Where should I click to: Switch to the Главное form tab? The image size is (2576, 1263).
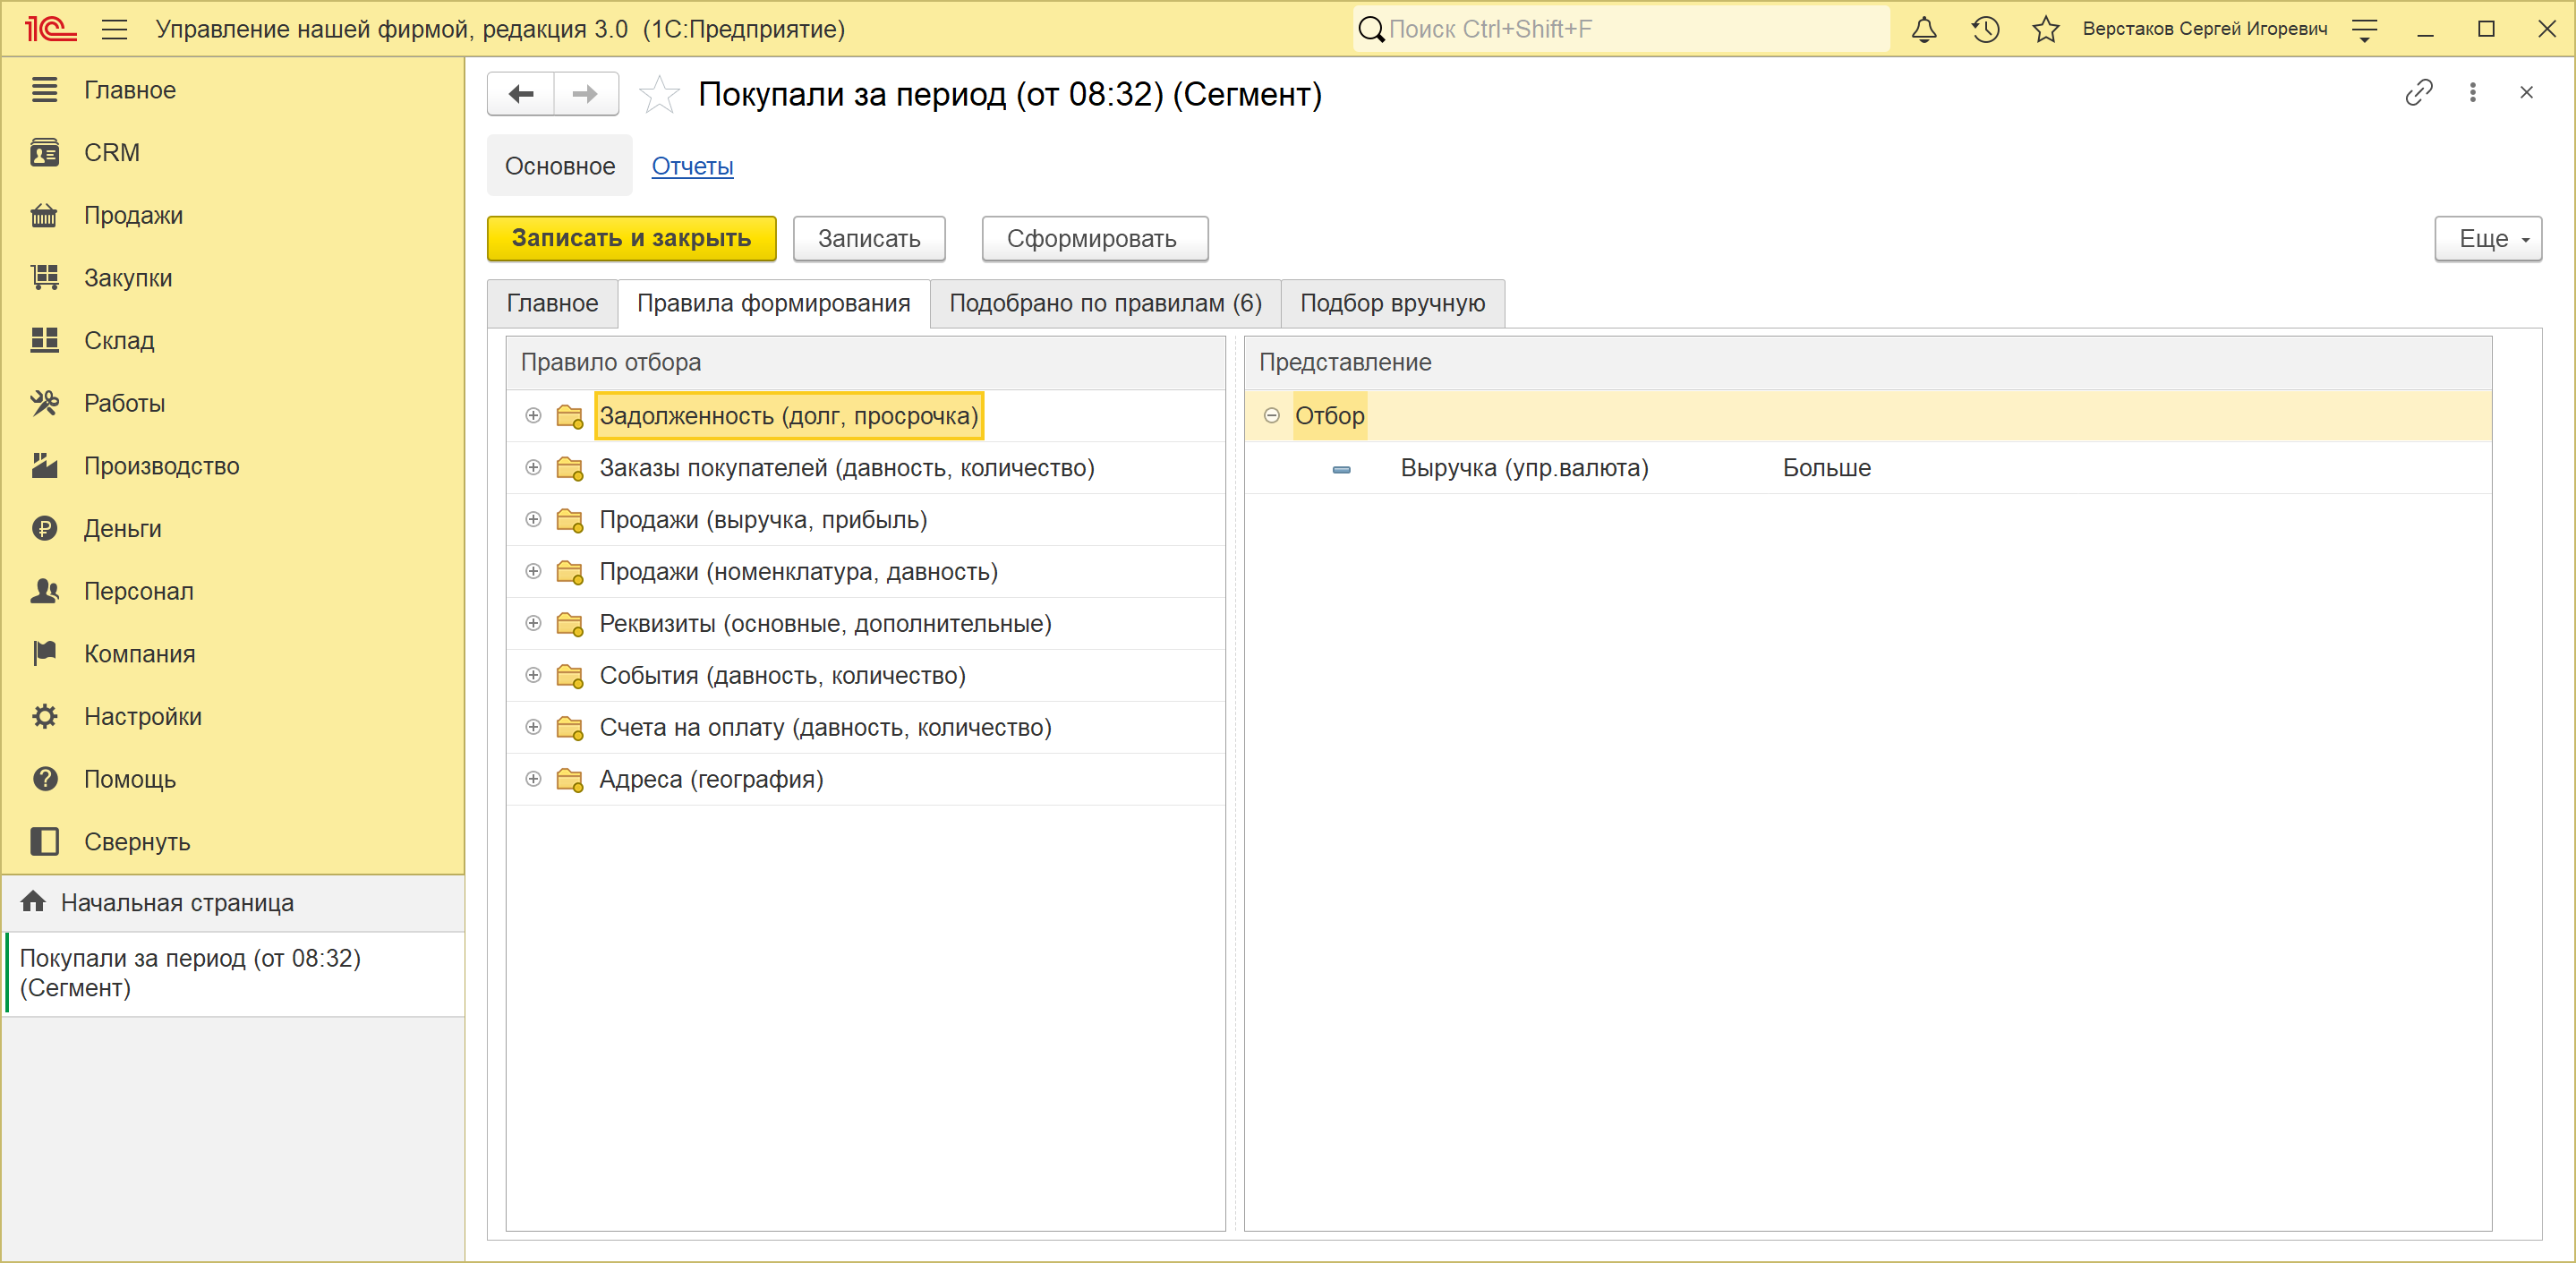point(552,304)
